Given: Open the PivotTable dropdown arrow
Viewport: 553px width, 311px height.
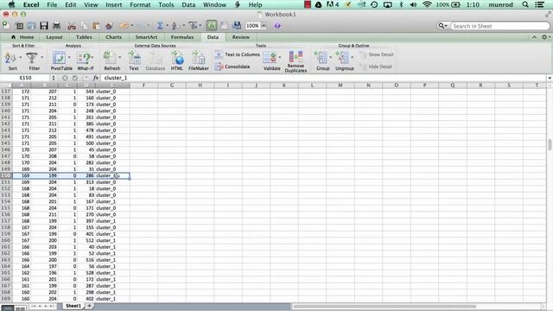Looking at the screenshot, I should [x=69, y=57].
